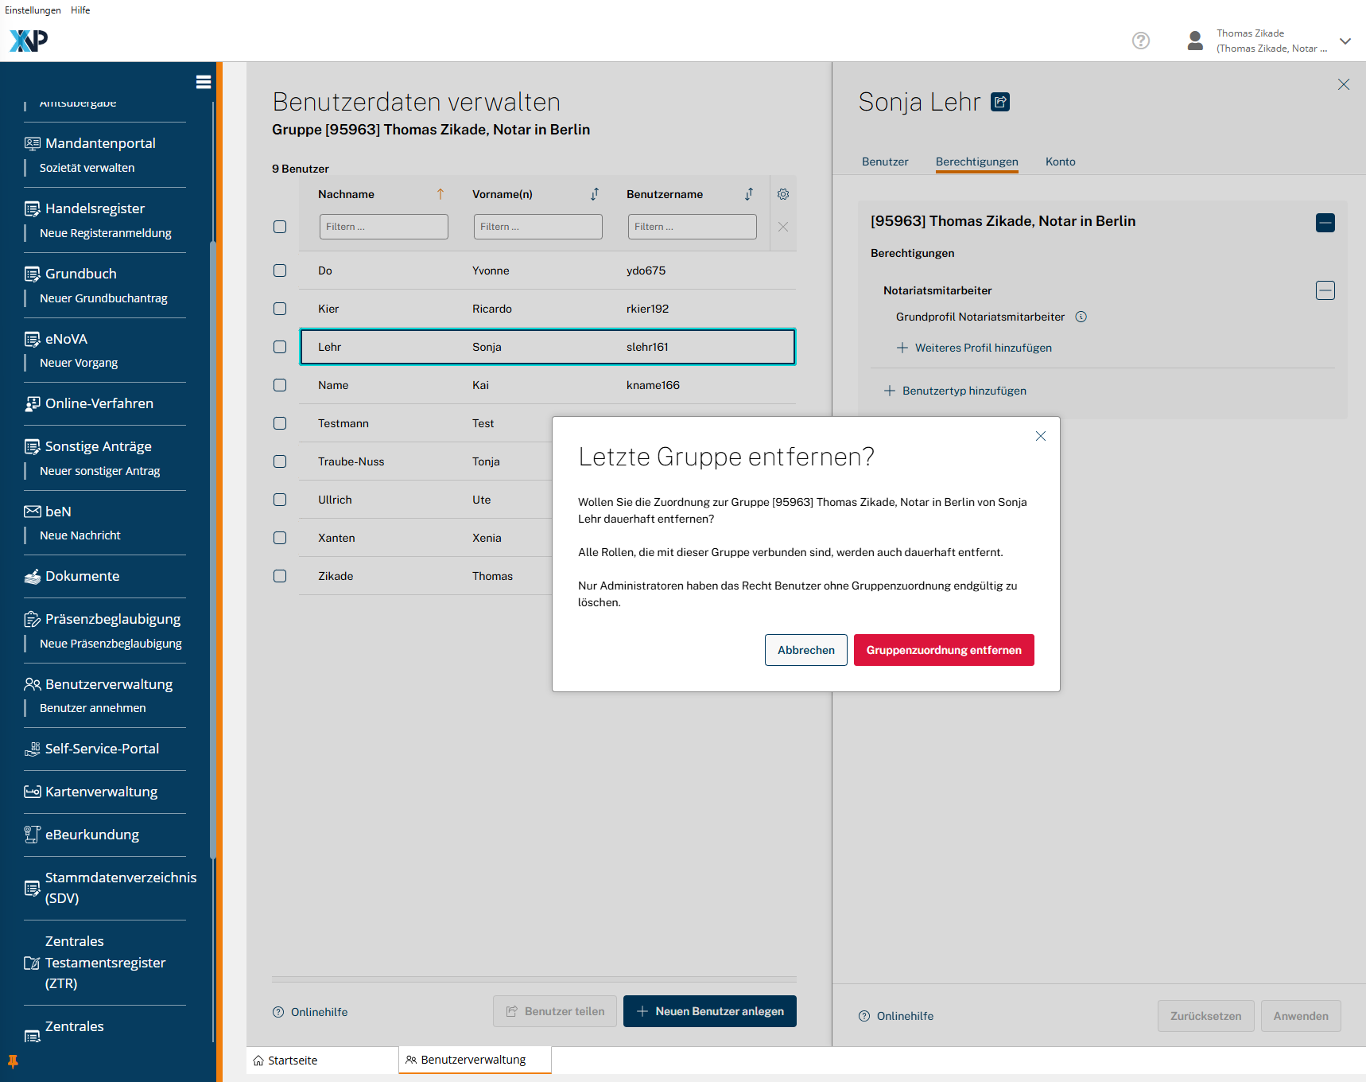
Task: Switch to the Konto tab
Action: point(1060,162)
